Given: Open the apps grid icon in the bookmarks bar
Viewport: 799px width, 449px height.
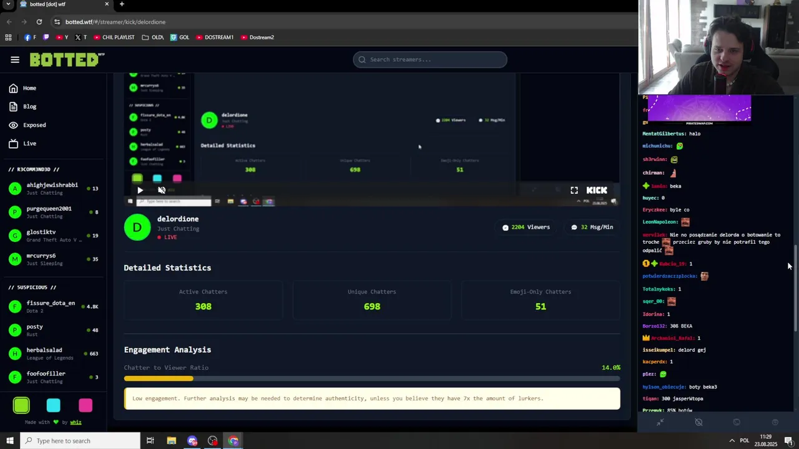Looking at the screenshot, I should click(8, 37).
